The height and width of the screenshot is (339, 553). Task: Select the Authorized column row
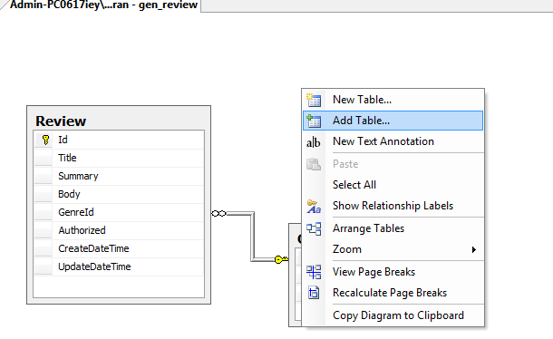click(x=119, y=230)
